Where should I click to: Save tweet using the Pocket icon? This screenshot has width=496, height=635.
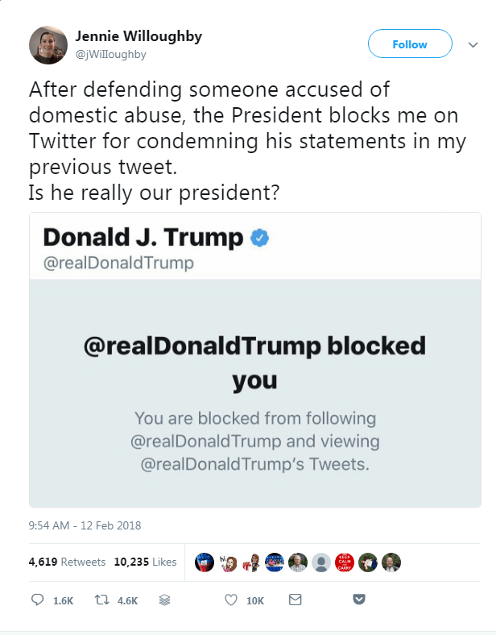[x=360, y=600]
